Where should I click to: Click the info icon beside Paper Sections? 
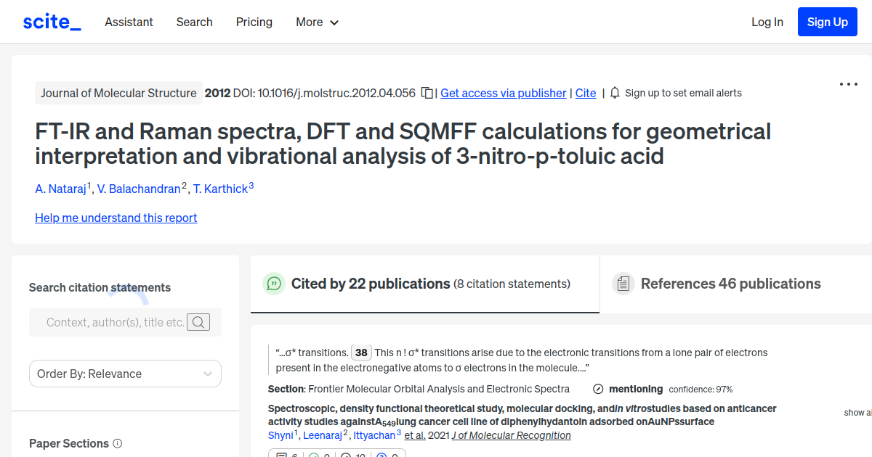point(118,443)
